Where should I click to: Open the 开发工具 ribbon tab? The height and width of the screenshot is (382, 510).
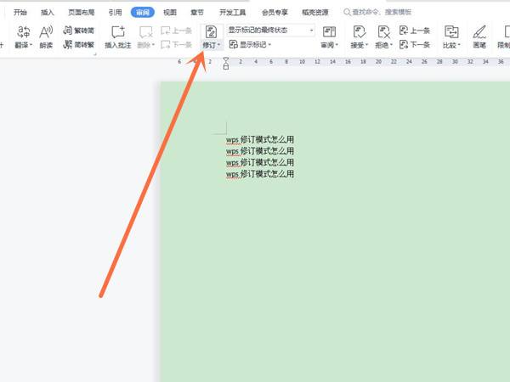232,13
